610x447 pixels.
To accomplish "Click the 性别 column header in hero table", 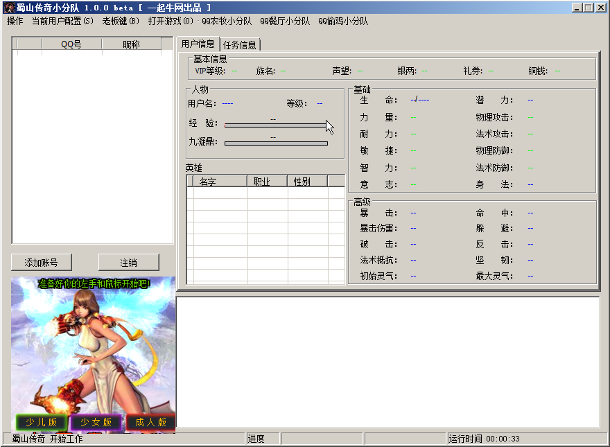I will [308, 182].
